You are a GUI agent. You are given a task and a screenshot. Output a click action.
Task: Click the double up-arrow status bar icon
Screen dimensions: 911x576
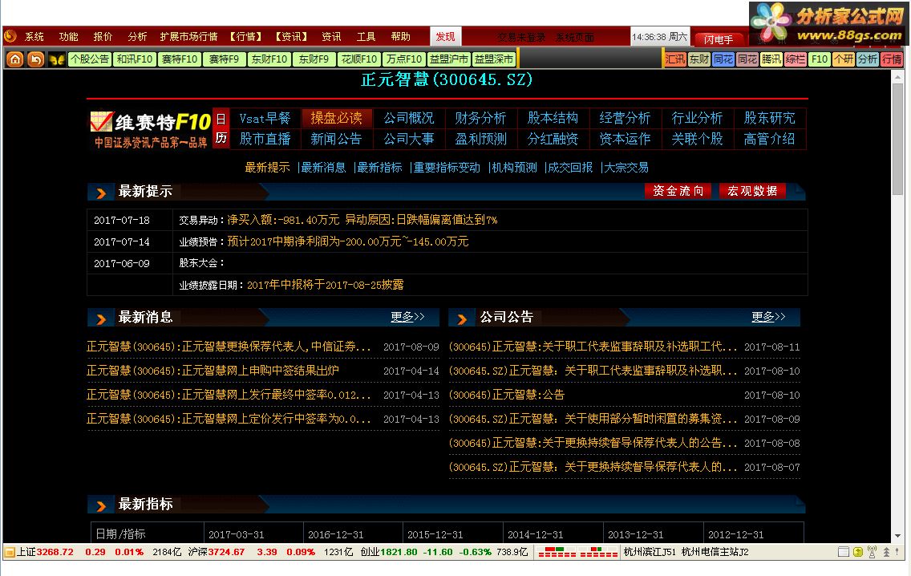click(x=886, y=552)
